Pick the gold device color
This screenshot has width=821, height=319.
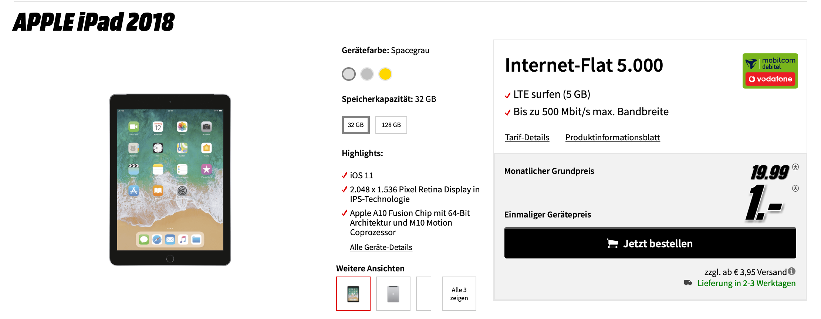[385, 74]
